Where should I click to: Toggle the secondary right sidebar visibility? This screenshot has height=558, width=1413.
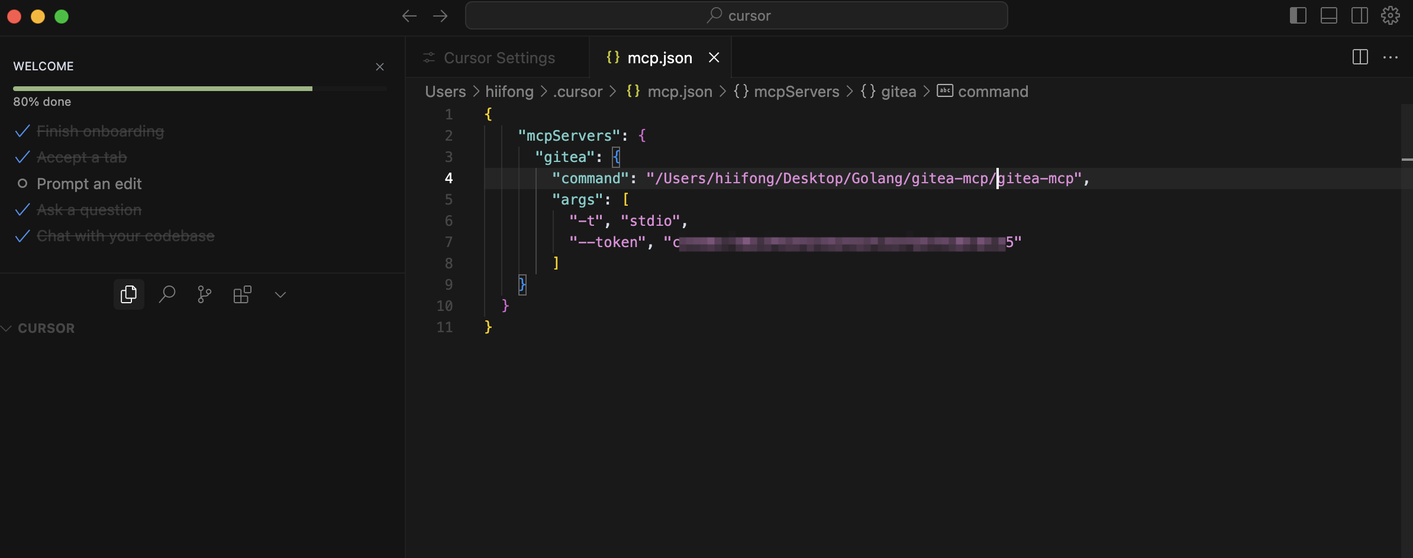pyautogui.click(x=1359, y=16)
